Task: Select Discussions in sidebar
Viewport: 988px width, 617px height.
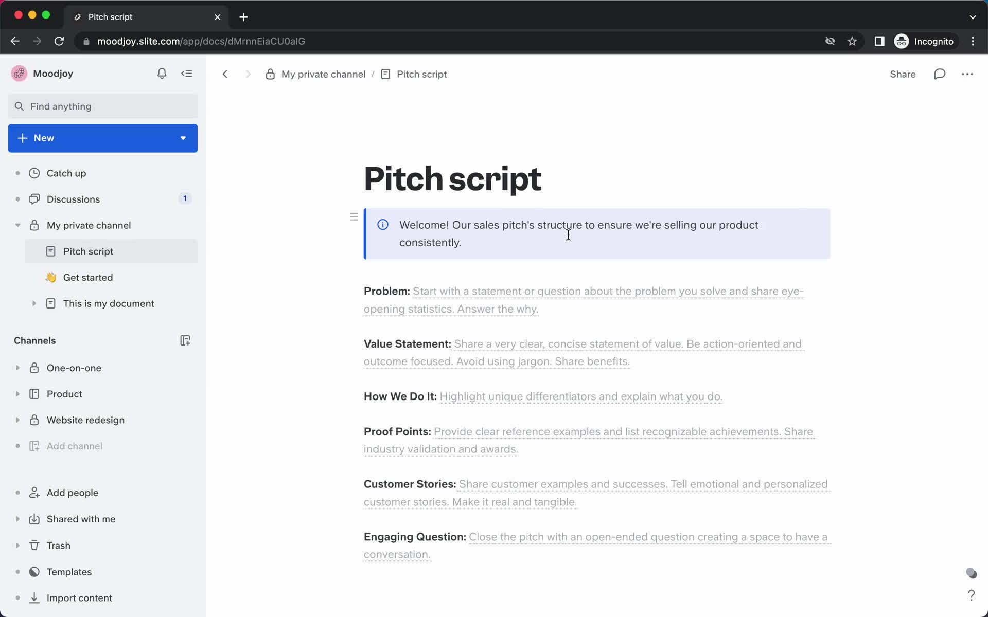Action: [x=73, y=199]
